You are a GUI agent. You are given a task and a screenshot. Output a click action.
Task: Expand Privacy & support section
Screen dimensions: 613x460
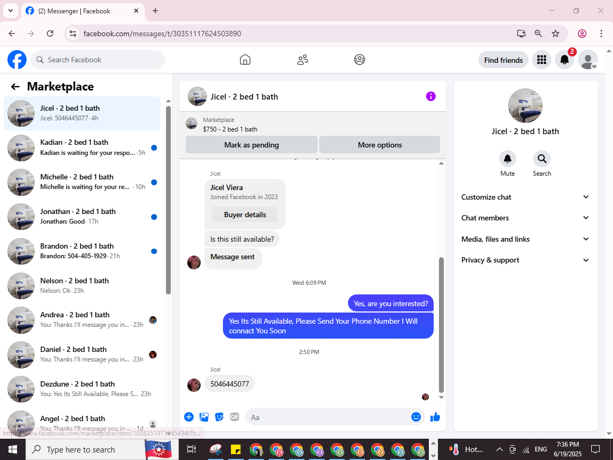tap(525, 260)
